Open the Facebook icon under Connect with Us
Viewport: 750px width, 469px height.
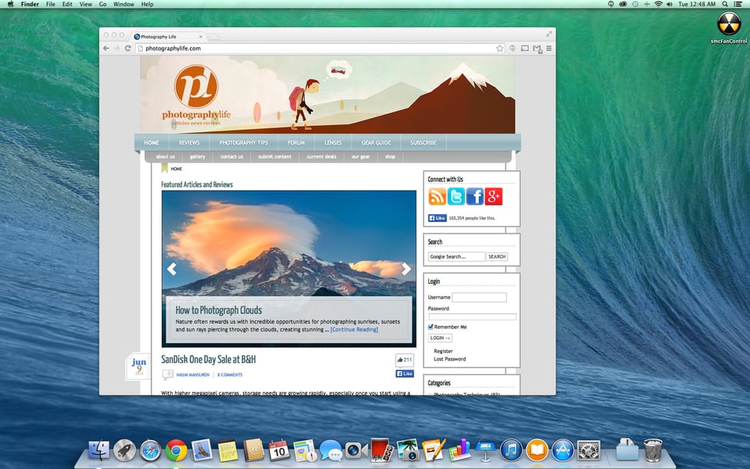coord(475,196)
